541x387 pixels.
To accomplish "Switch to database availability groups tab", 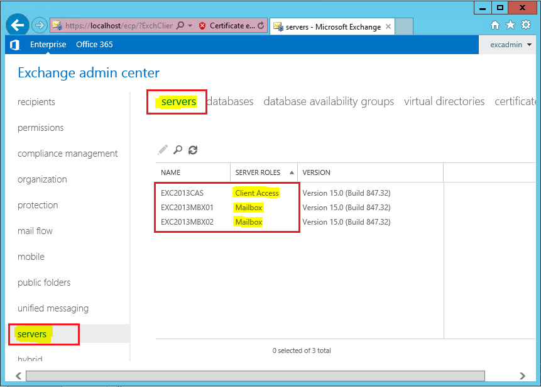I will tap(329, 101).
